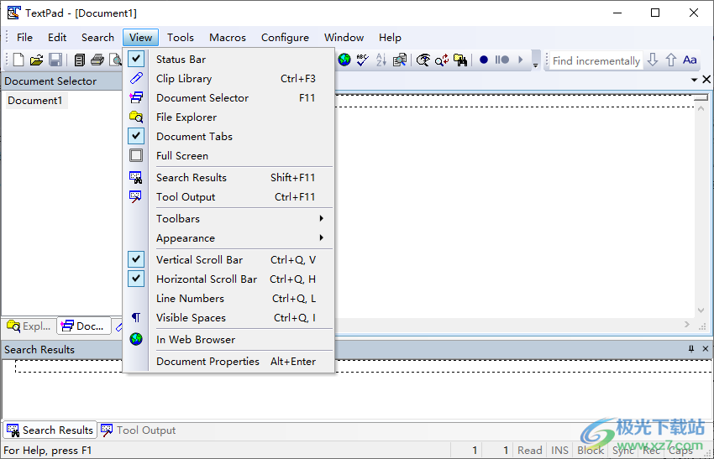Switch to the Document Selector bottom tab
This screenshot has height=459, width=714.
point(84,326)
